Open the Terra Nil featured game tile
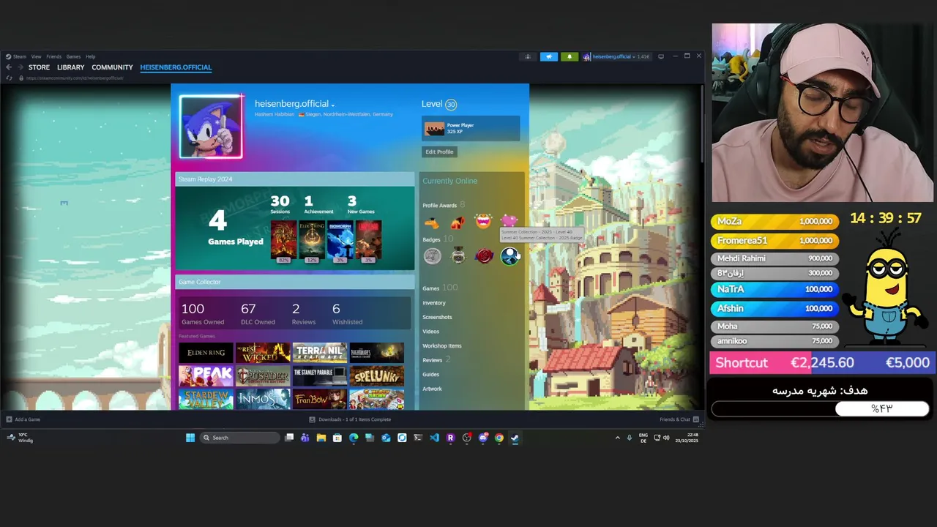This screenshot has height=527, width=937. click(320, 353)
